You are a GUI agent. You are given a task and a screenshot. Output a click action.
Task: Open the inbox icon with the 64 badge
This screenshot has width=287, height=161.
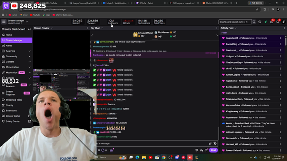pyautogui.click(x=272, y=22)
